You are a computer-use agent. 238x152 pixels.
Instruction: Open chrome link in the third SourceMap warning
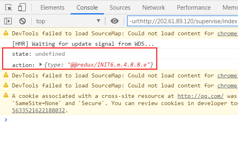(x=228, y=85)
